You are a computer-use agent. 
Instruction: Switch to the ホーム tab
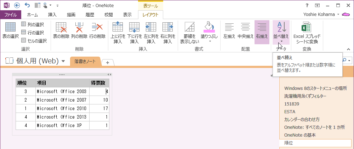pos(33,15)
